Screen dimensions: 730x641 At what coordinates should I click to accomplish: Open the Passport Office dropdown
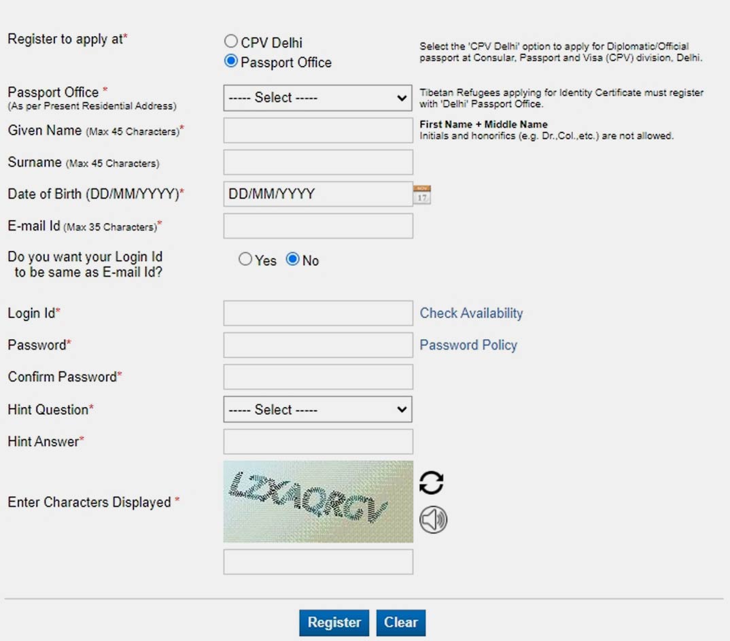click(x=317, y=98)
